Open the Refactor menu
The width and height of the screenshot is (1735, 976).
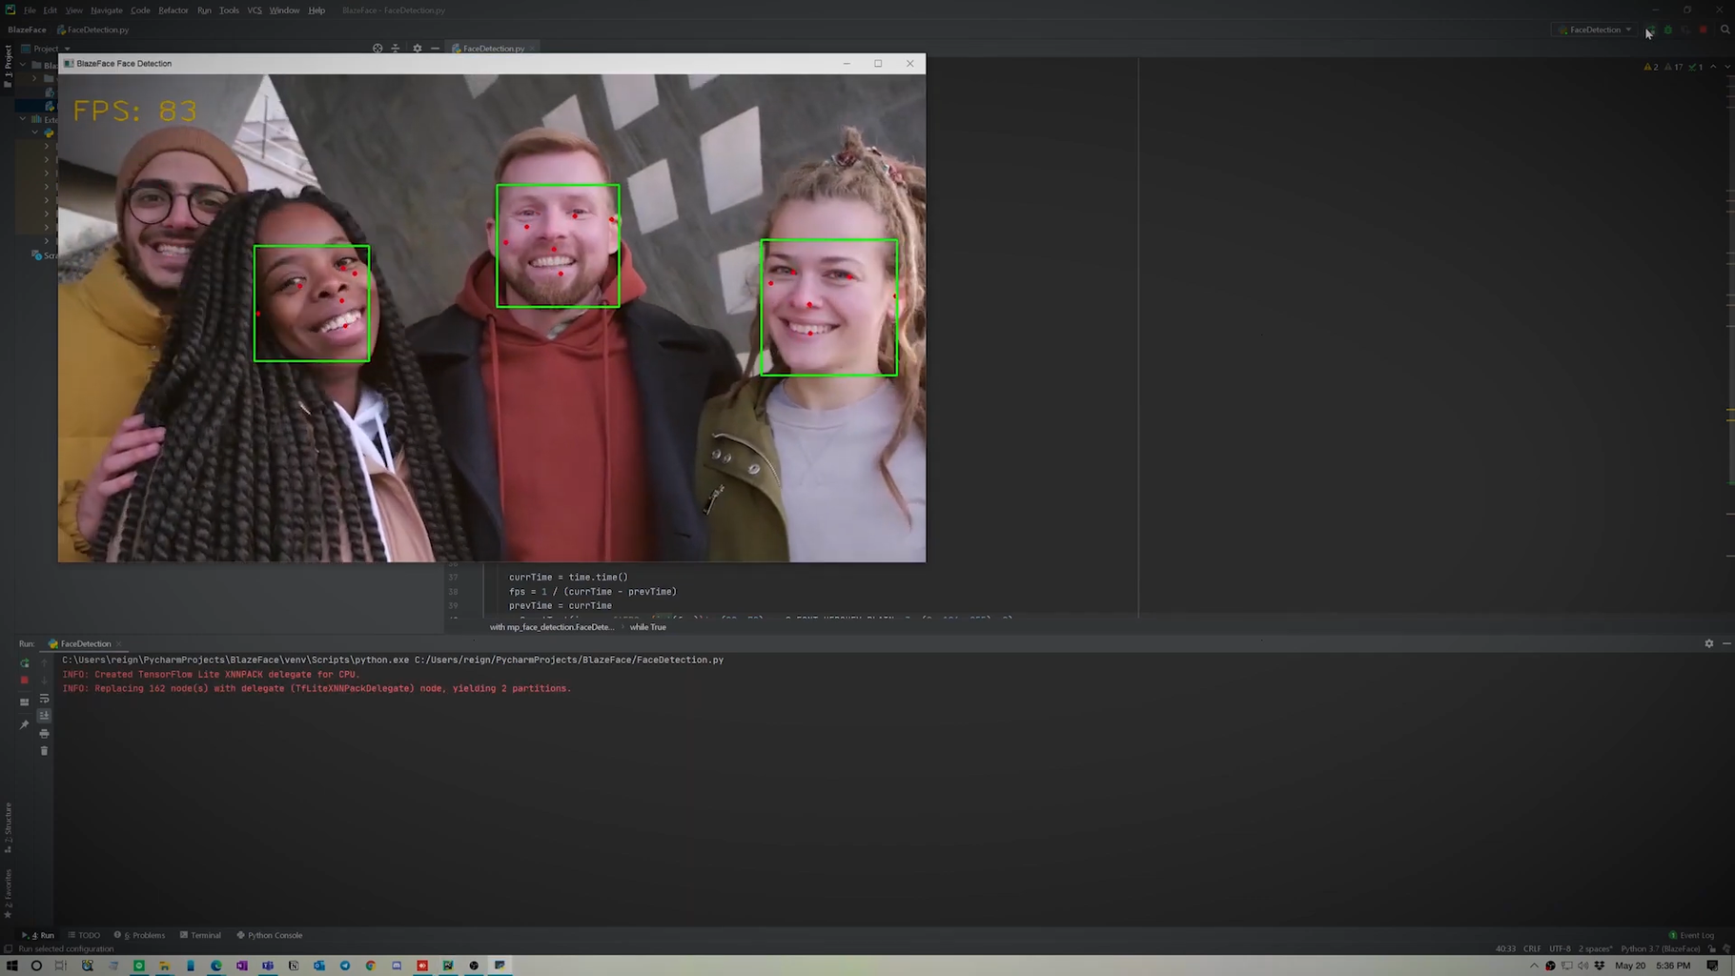173,10
